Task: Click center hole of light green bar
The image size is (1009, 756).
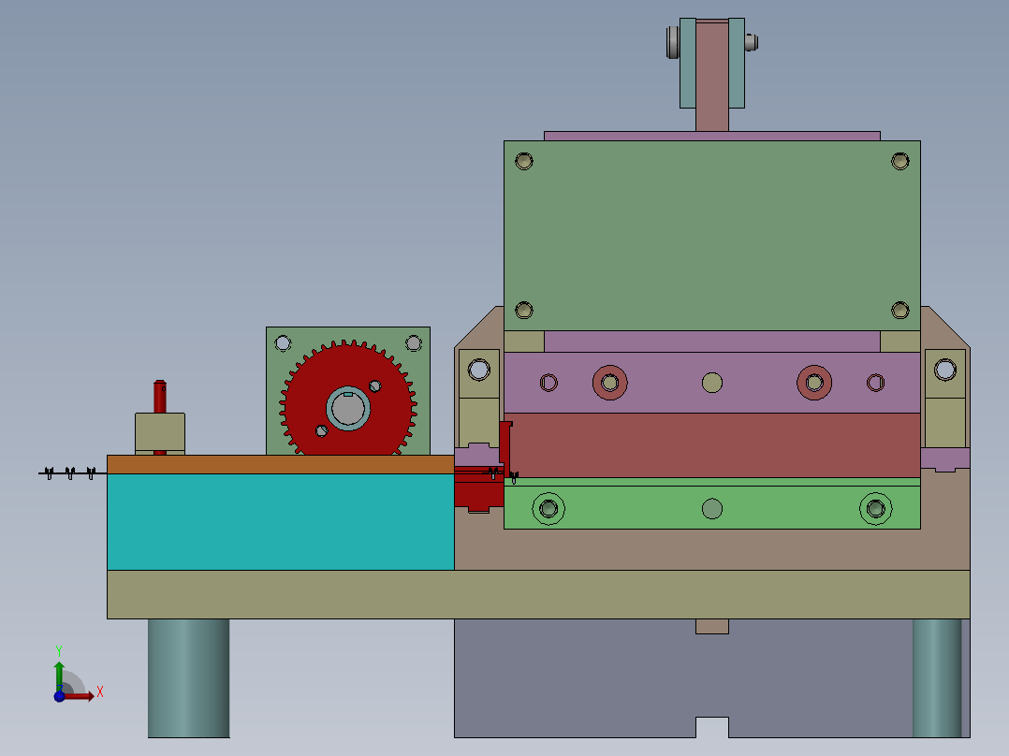Action: point(712,509)
